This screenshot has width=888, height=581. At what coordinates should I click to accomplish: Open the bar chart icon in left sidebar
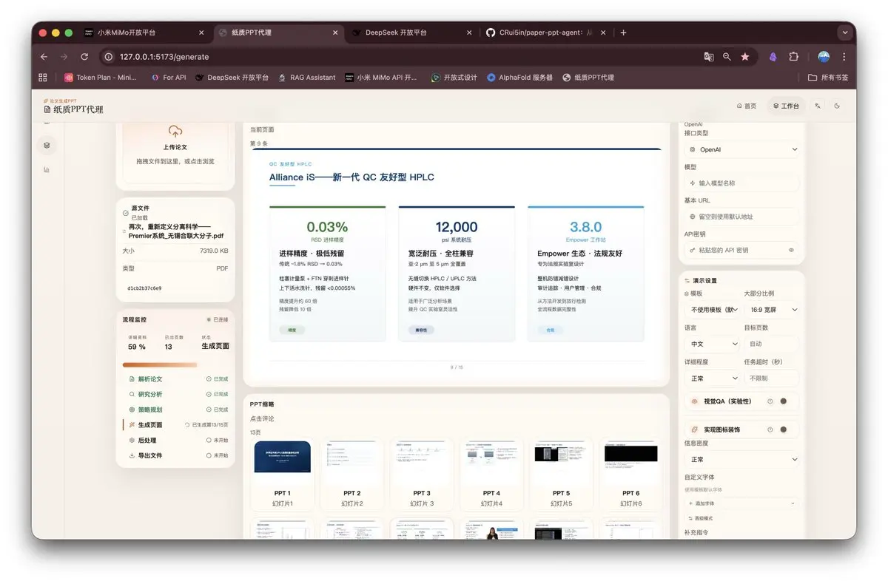click(x=47, y=169)
